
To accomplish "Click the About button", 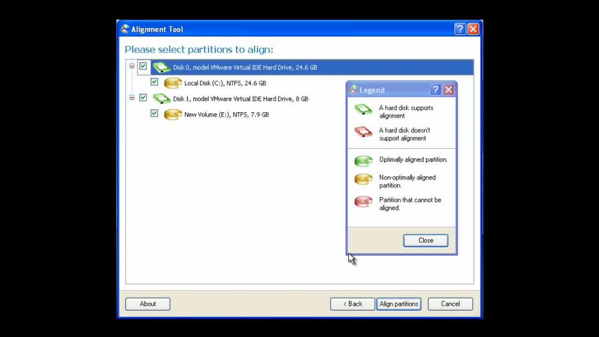I will 147,304.
